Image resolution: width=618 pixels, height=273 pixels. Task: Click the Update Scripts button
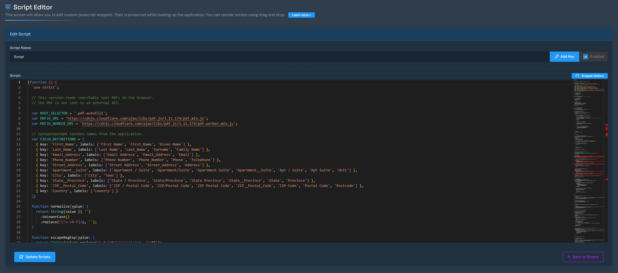click(35, 257)
